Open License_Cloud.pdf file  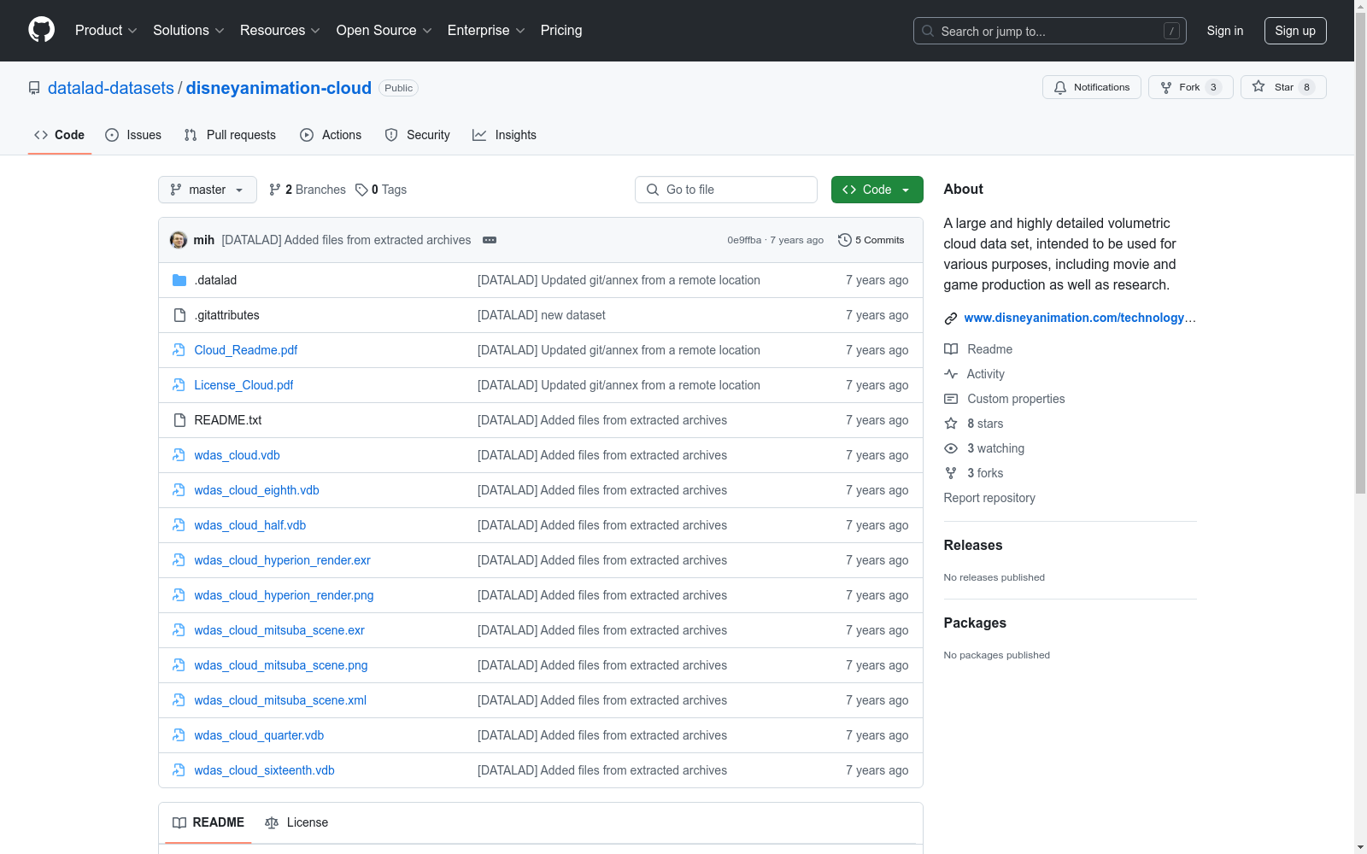click(x=243, y=385)
